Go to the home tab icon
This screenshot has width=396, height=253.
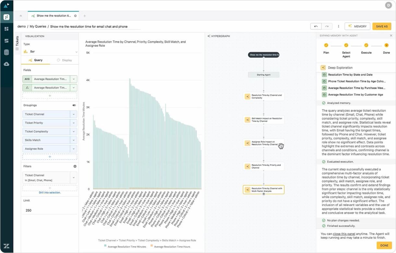[x=21, y=16]
